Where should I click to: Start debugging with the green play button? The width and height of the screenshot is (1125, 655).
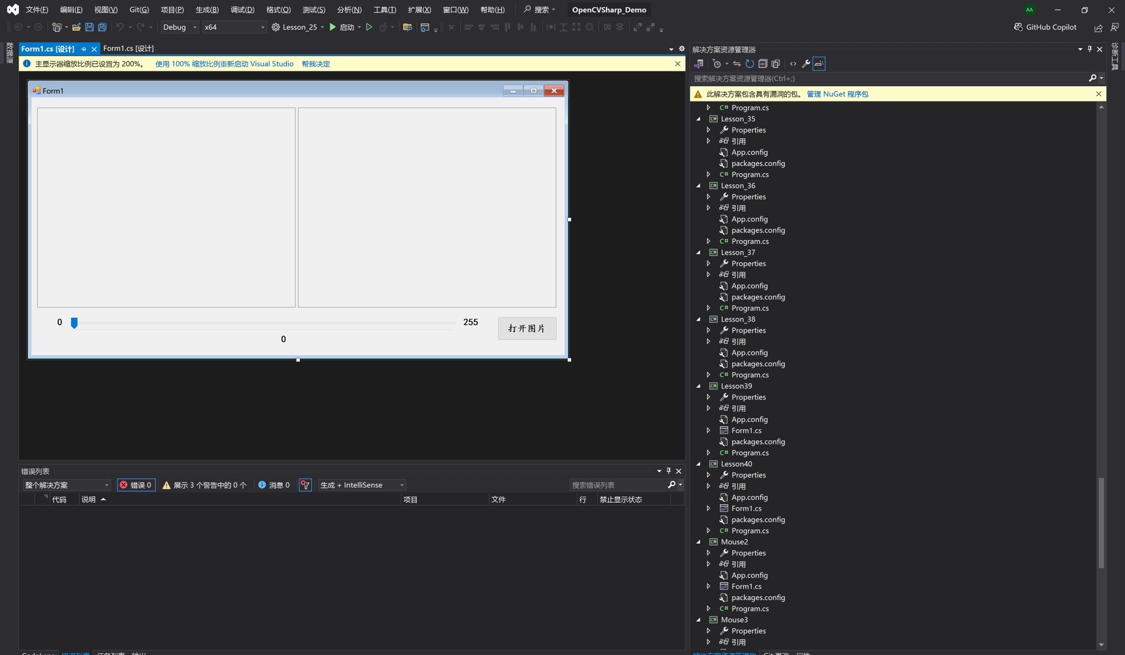(x=333, y=27)
